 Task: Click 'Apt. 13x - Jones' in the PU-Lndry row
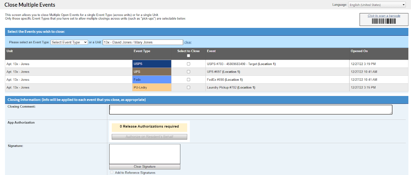18,88
